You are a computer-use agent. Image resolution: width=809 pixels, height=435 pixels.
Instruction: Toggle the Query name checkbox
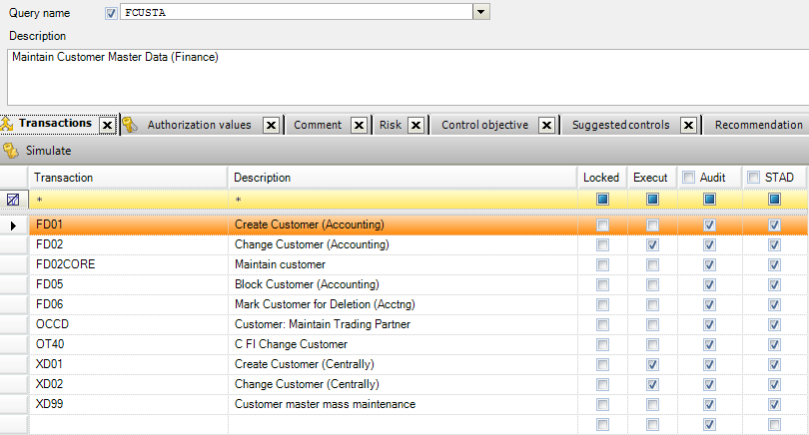point(111,13)
